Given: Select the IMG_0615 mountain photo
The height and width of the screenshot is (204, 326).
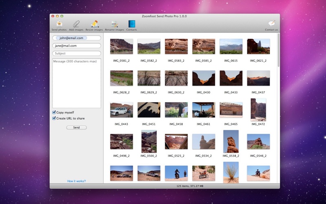Looking at the screenshot, I should point(231,47).
